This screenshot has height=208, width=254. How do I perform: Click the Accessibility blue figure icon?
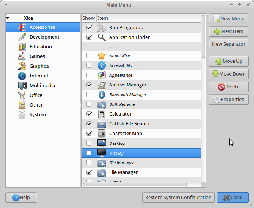(x=102, y=65)
